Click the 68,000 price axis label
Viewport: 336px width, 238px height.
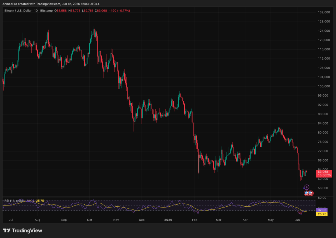(323, 160)
